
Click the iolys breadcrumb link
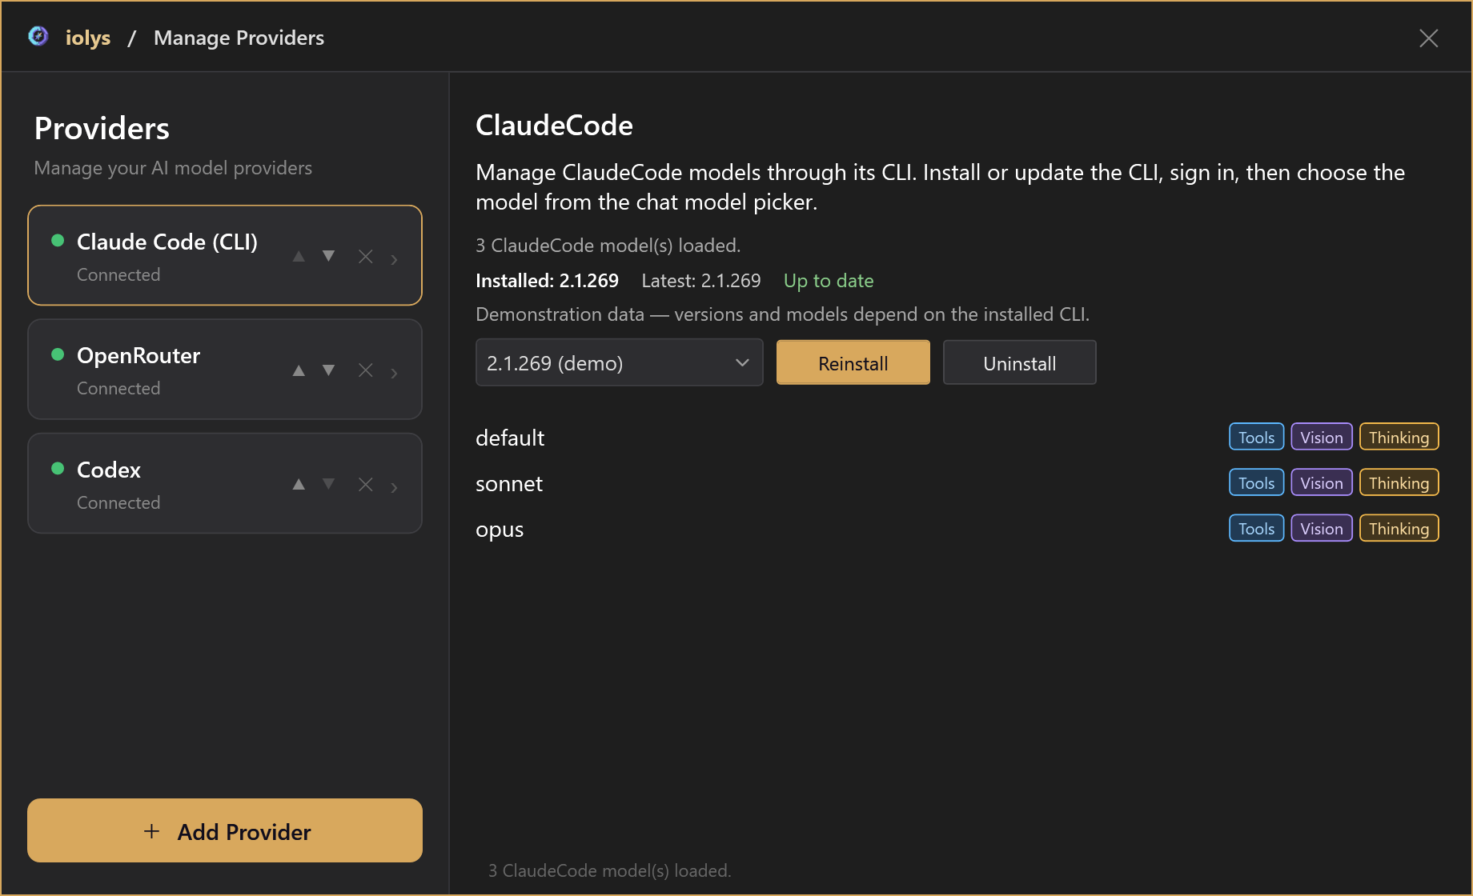point(88,38)
